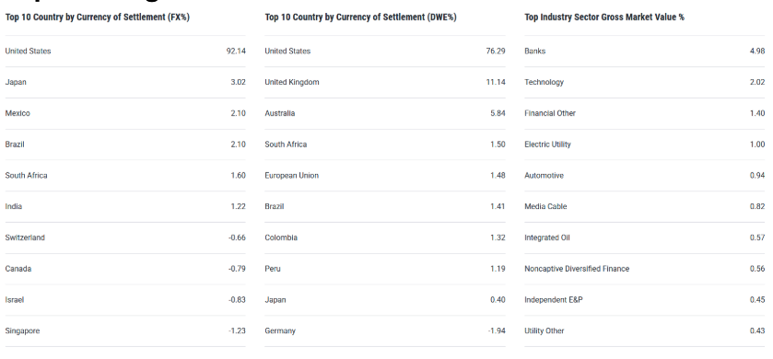Click the 0.40 value for Japan
The height and width of the screenshot is (359, 773).
coord(498,300)
